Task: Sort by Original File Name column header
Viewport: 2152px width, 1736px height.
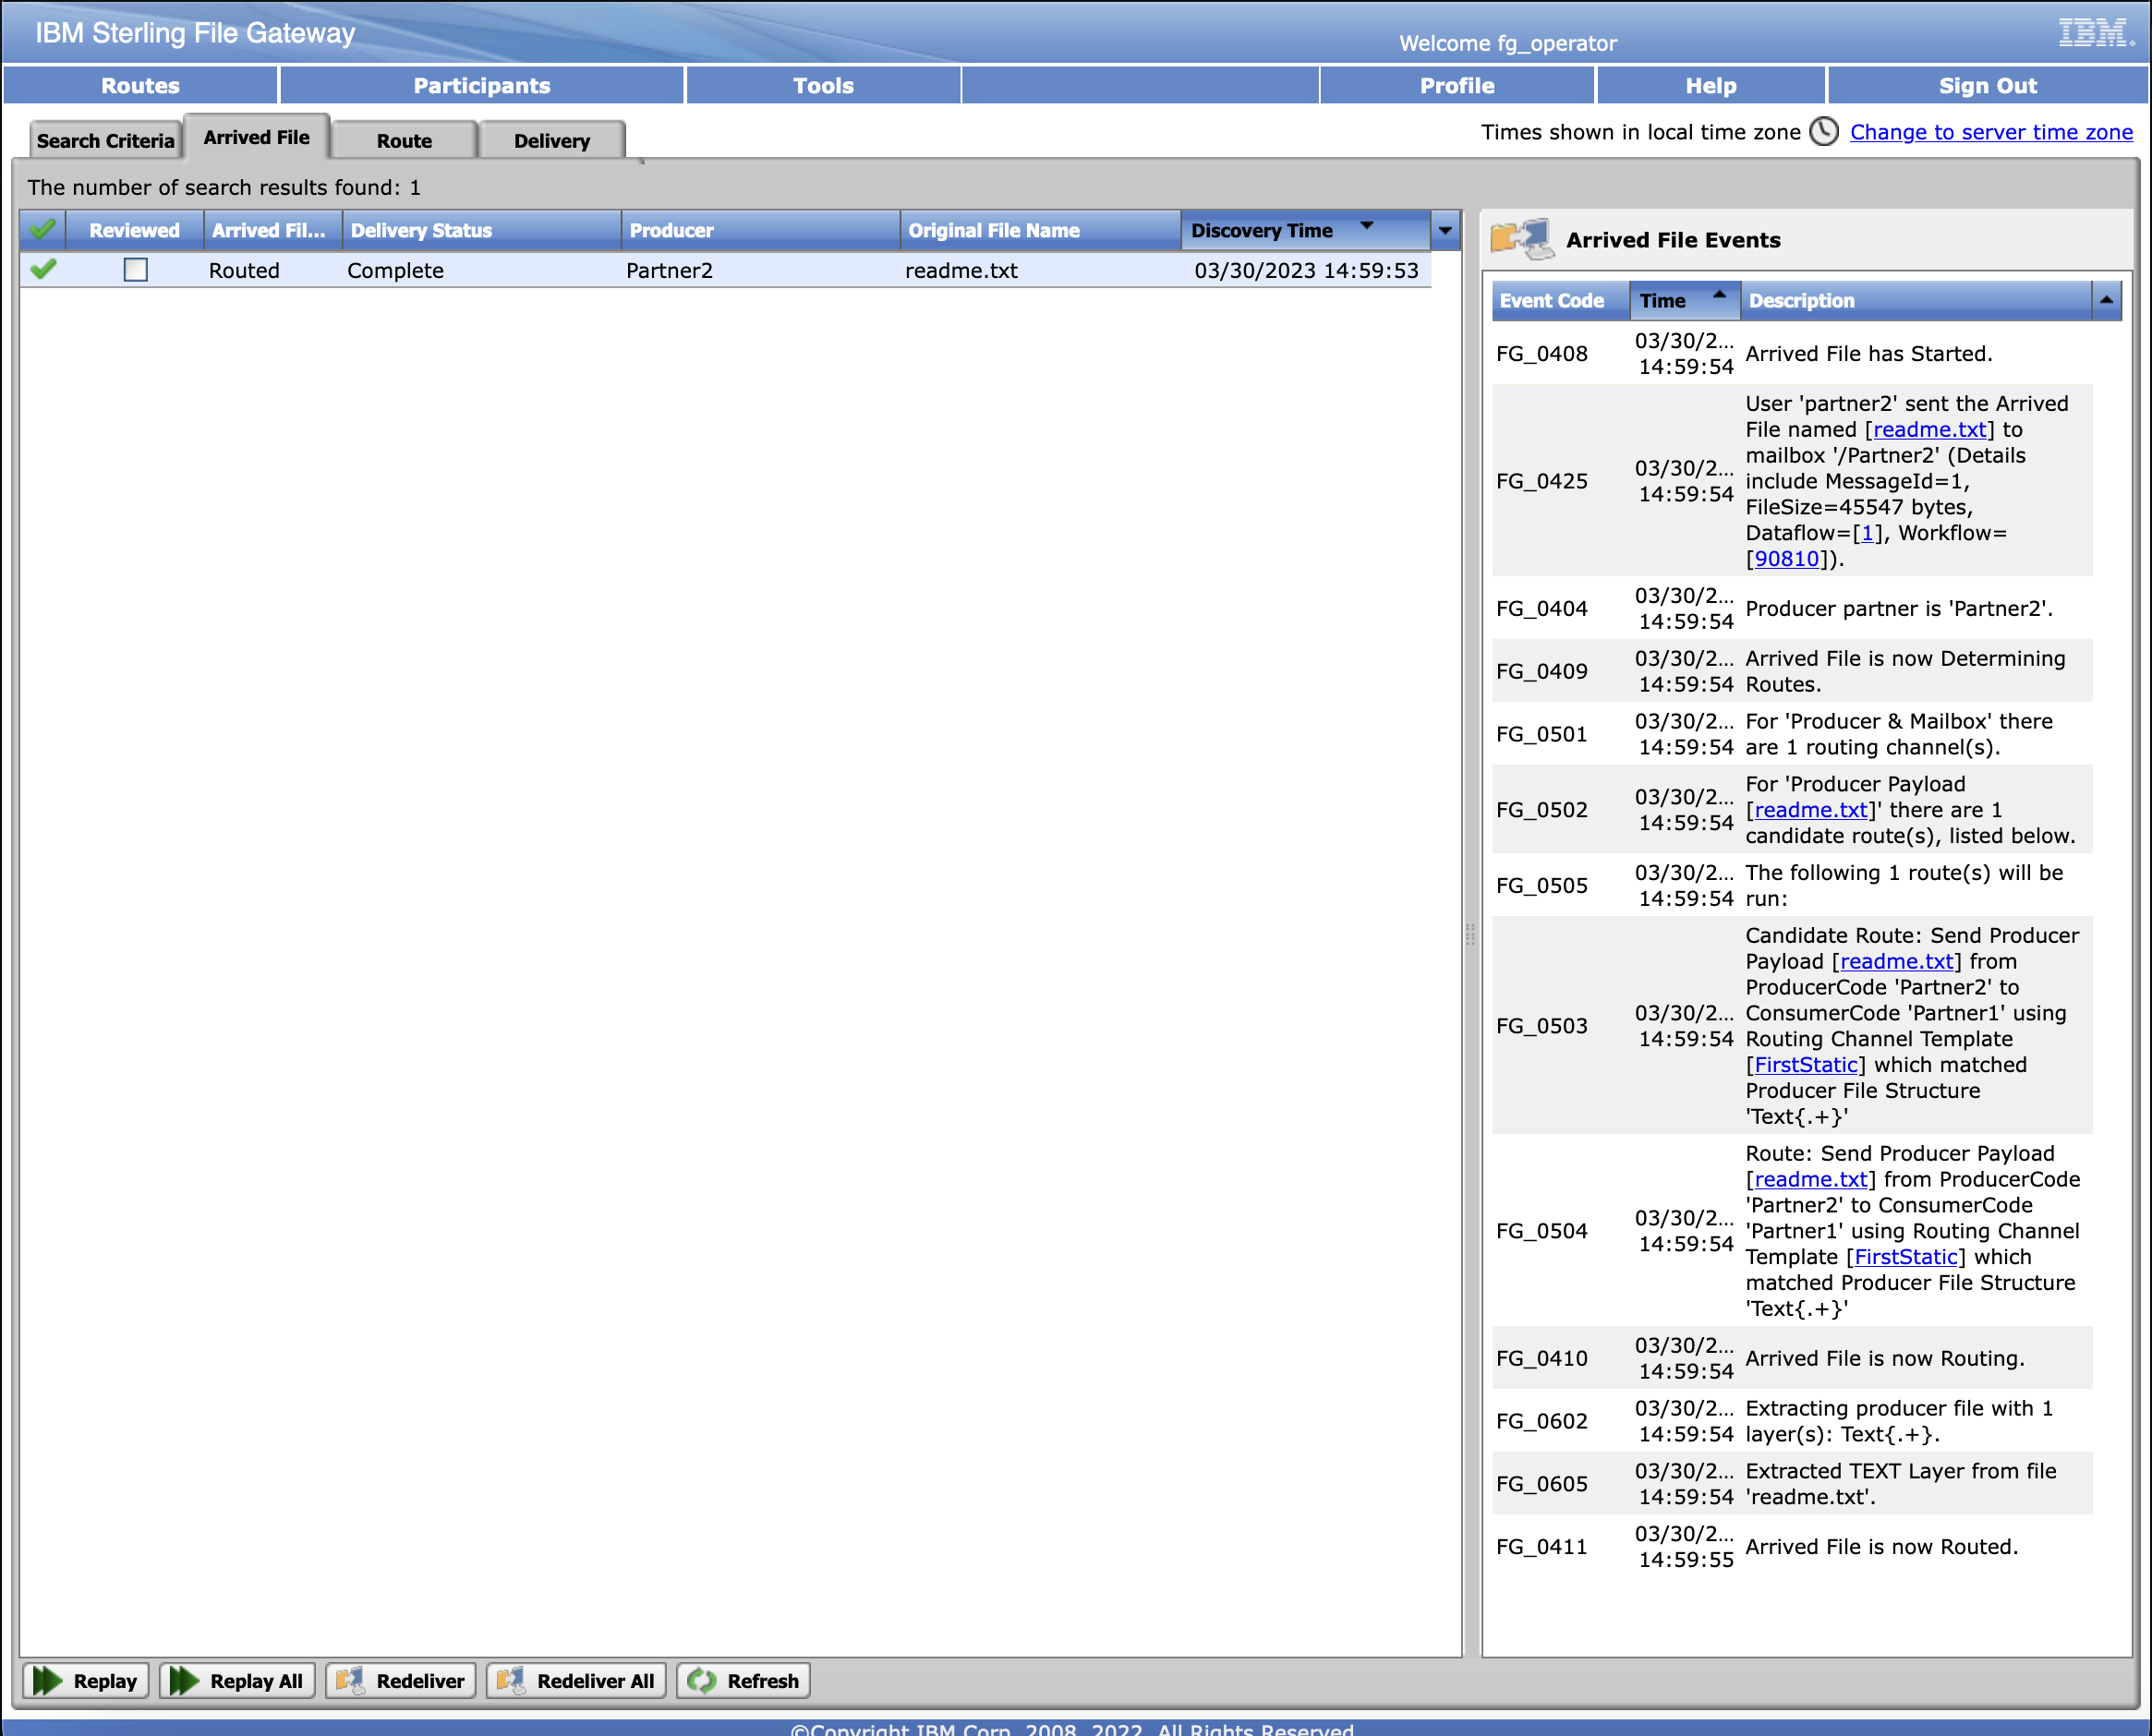Action: pos(1040,230)
